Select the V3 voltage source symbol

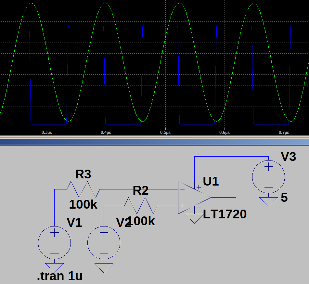pyautogui.click(x=268, y=177)
